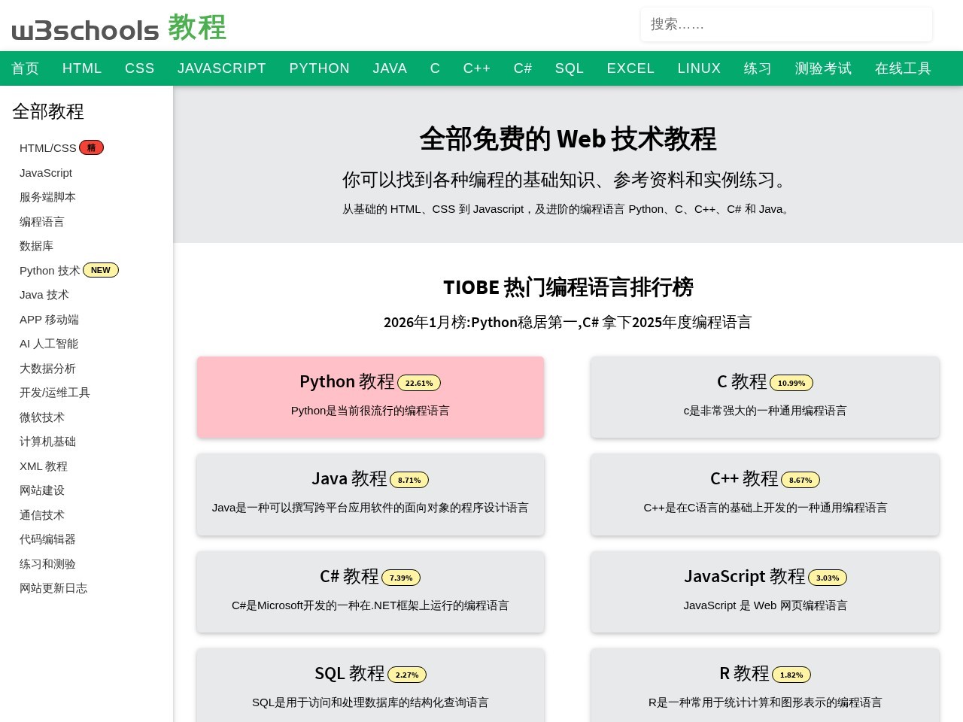
Task: Open the C++ 教程 card
Action: pyautogui.click(x=764, y=494)
